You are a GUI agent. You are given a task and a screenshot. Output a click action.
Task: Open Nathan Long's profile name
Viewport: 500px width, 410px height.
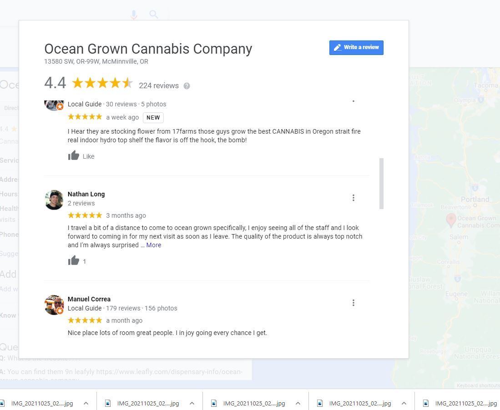click(x=86, y=194)
